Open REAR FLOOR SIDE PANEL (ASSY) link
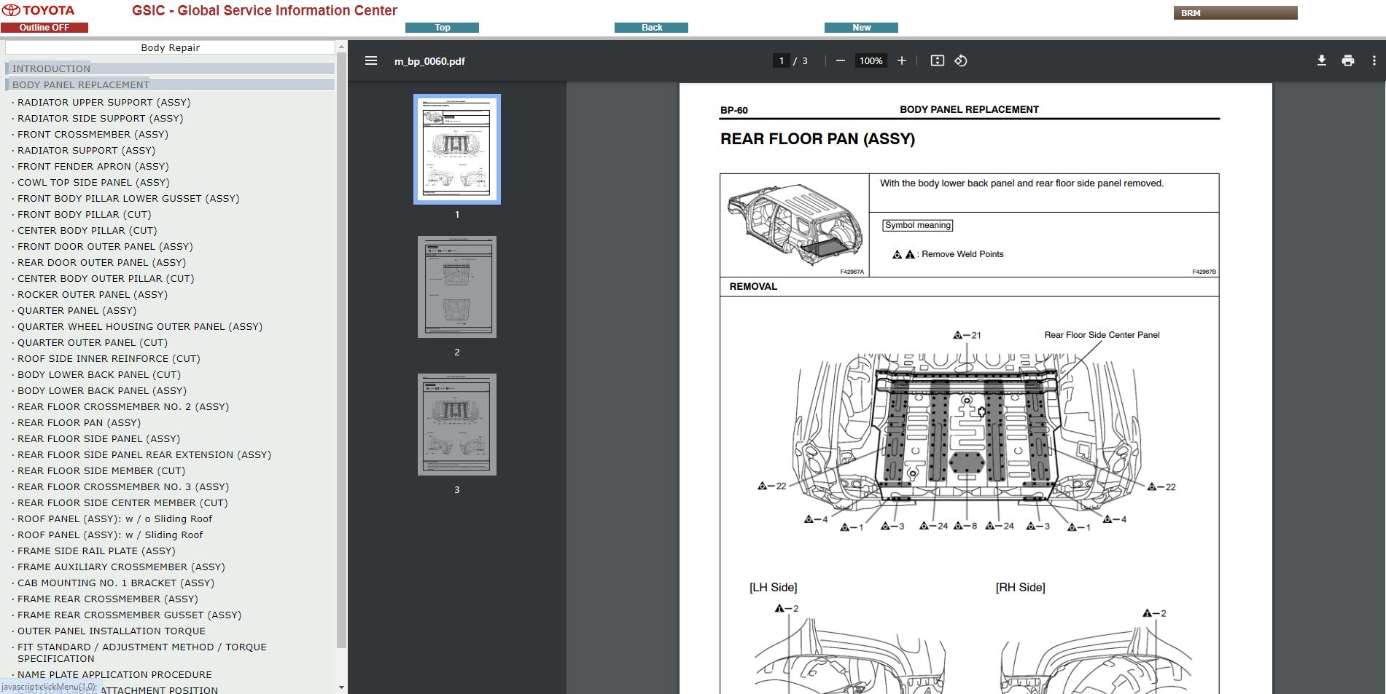 [98, 438]
